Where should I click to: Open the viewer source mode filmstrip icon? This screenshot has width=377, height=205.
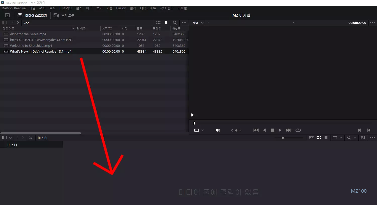[x=197, y=130]
